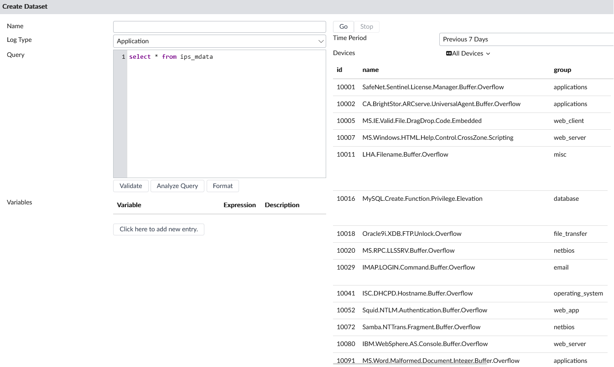Click the name column header

370,70
